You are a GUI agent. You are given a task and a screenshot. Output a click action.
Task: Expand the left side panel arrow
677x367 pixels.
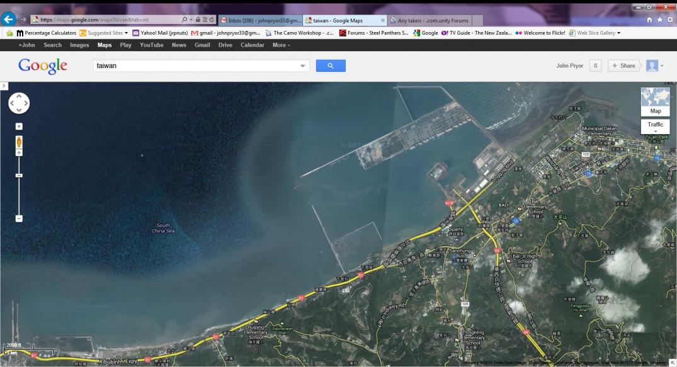click(3, 85)
